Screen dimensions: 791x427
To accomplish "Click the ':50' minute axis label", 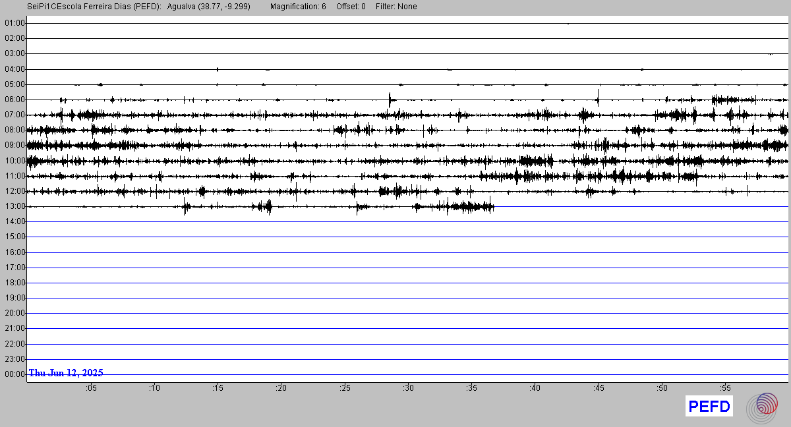I will (x=662, y=388).
